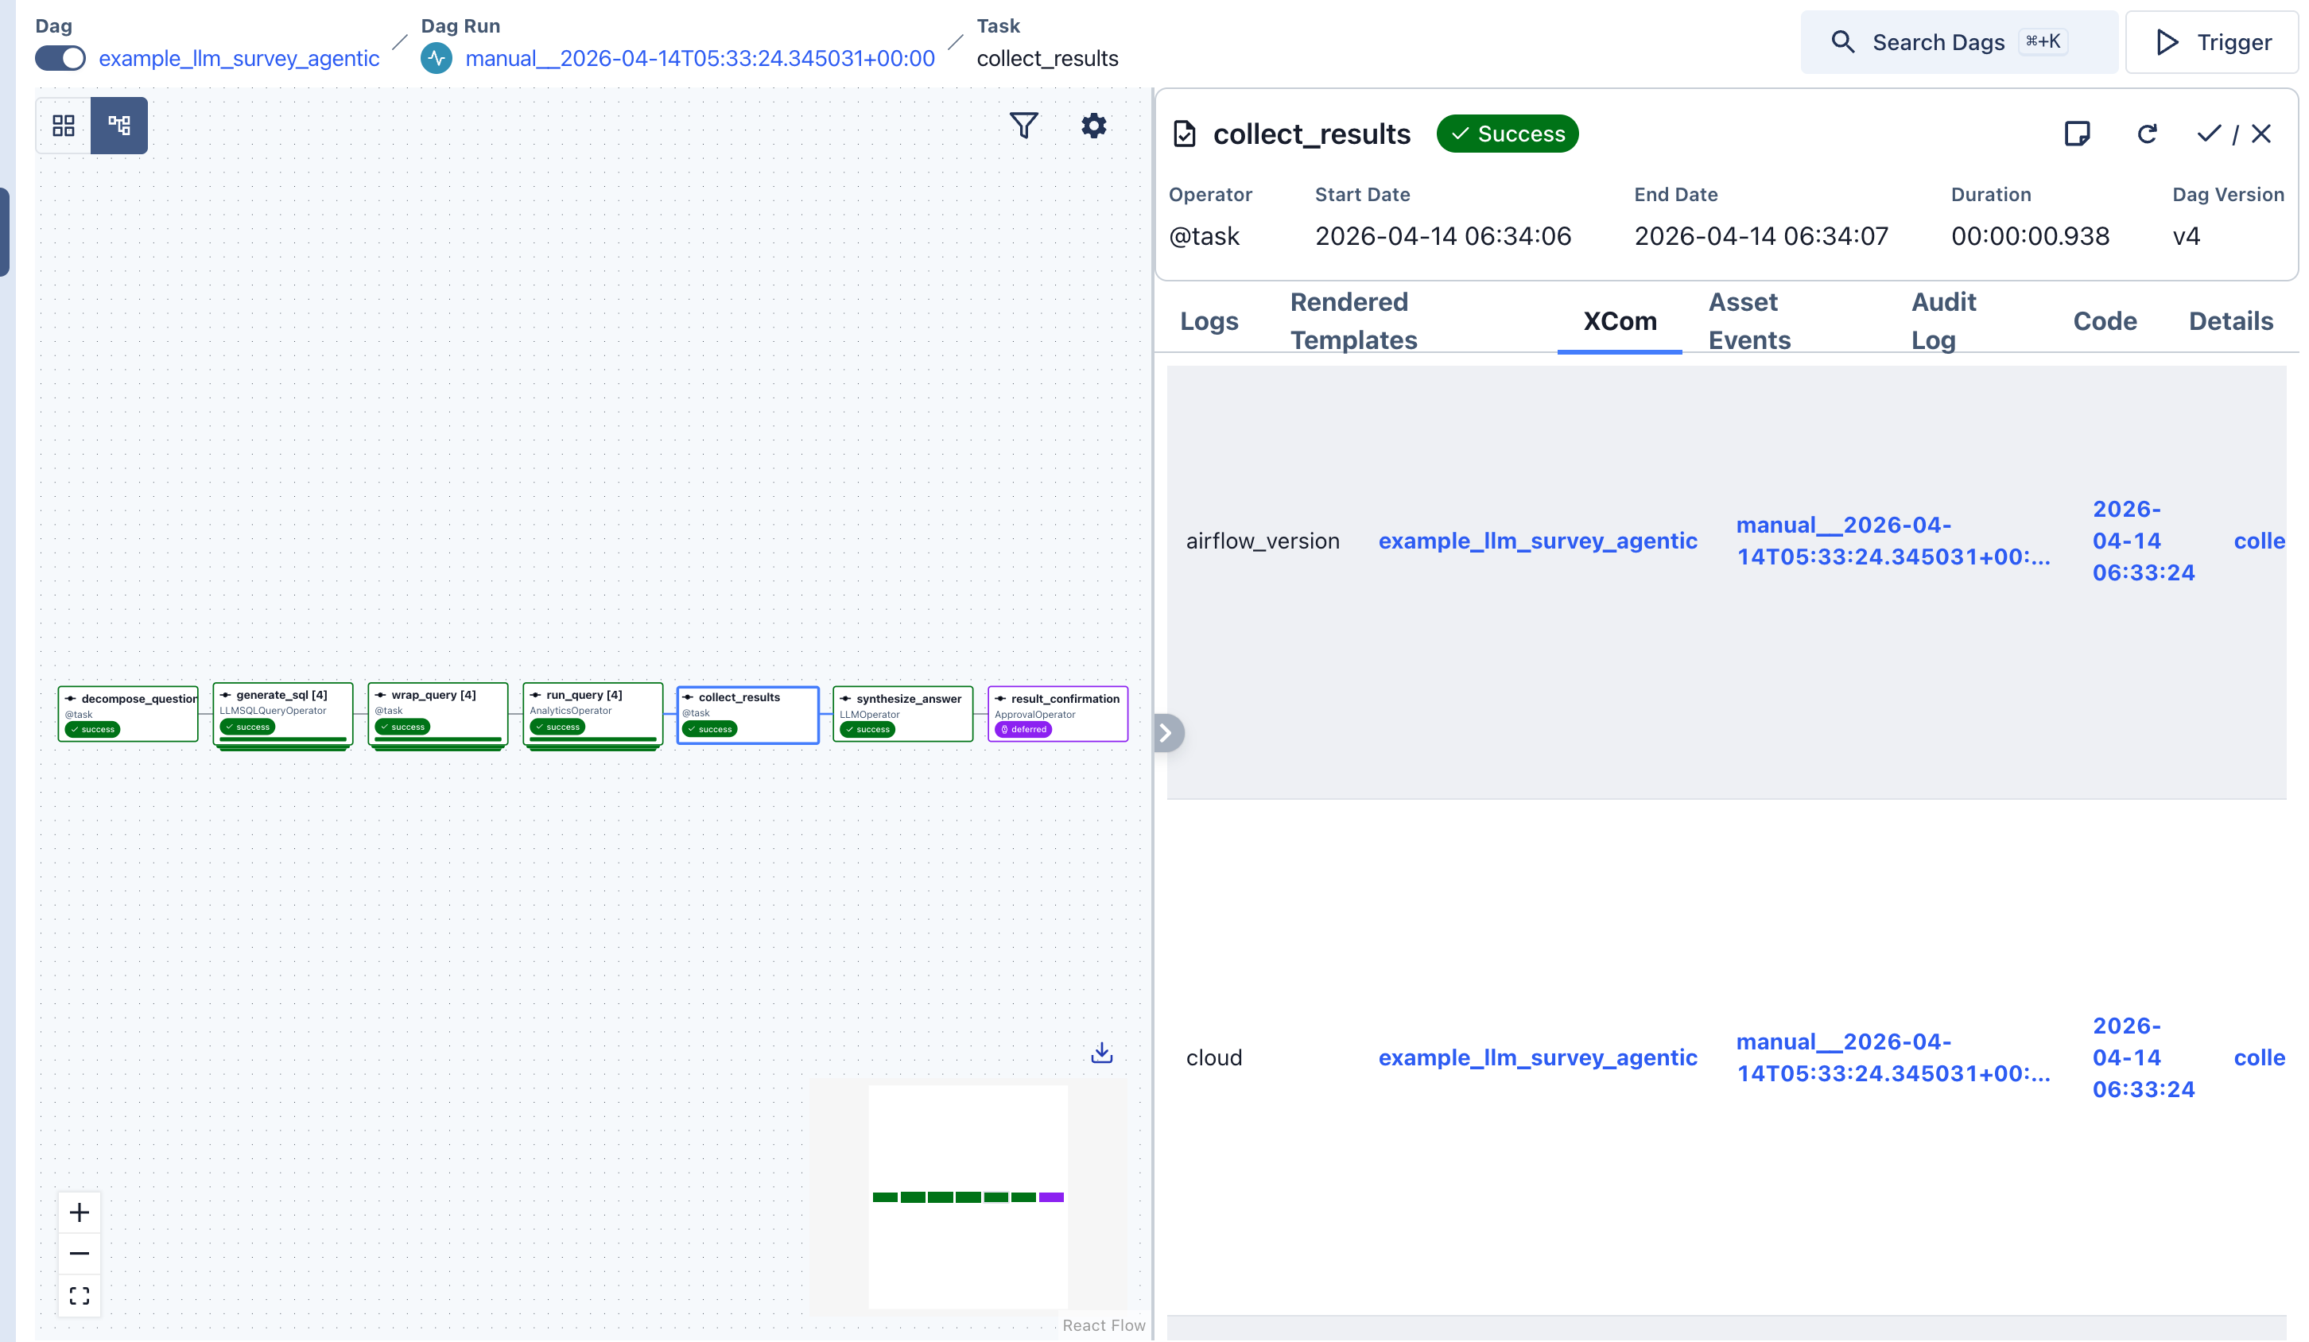
Task: Open the Logs tab
Action: (x=1209, y=321)
